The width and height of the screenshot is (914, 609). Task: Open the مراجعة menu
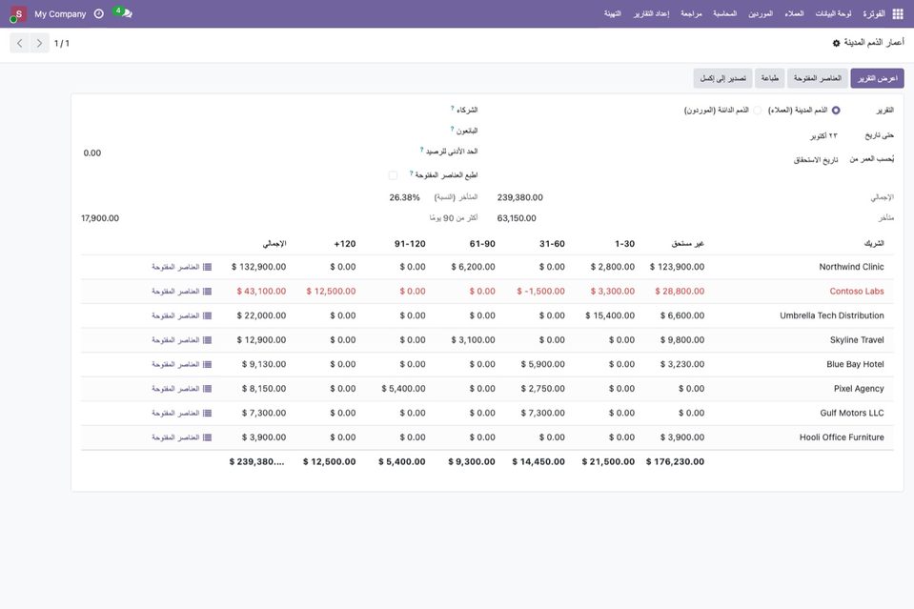coord(691,14)
